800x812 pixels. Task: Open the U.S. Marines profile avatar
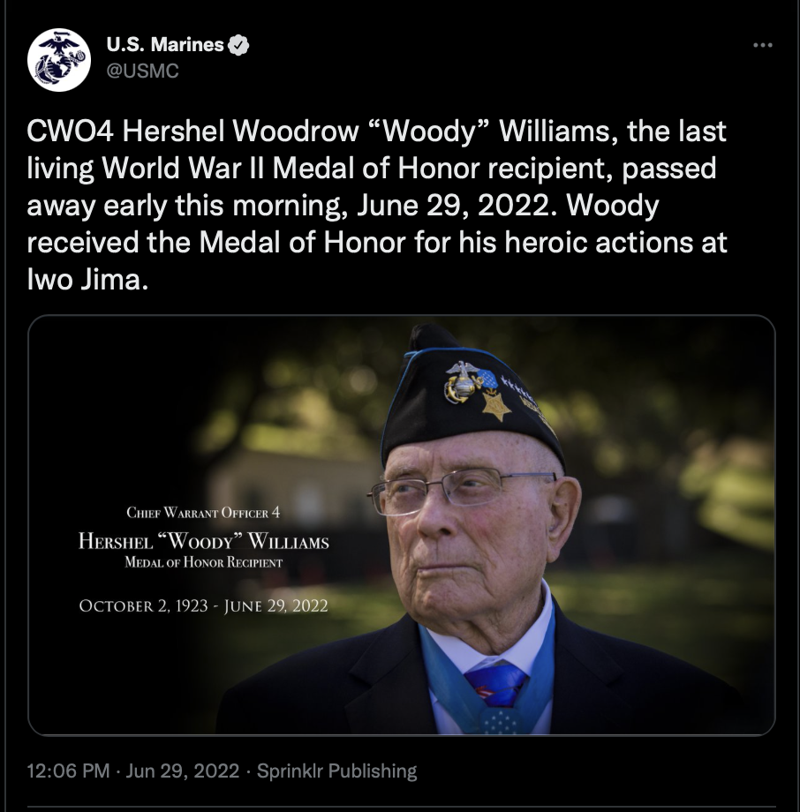click(59, 60)
